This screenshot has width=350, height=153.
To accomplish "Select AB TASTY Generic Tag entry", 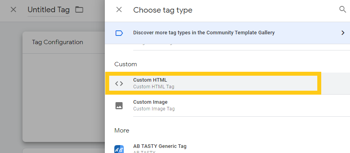I will point(227,147).
